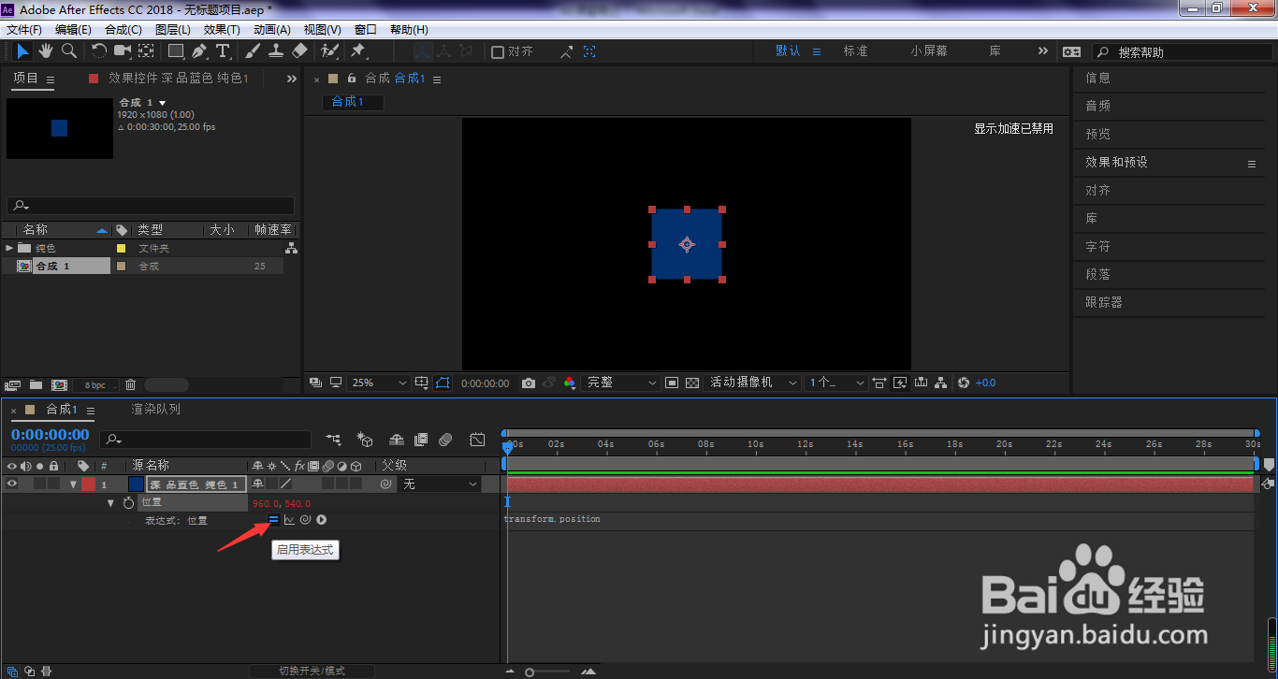Toggle the Enable Expression equals button

pos(273,520)
